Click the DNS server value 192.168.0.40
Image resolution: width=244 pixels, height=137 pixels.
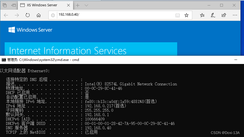[x=98, y=128]
